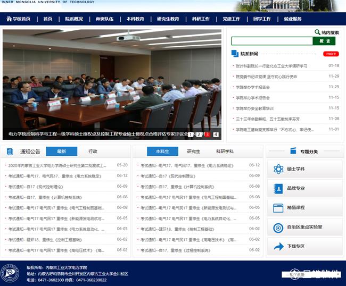Open the 师资队伍 navigation menu

click(104, 19)
